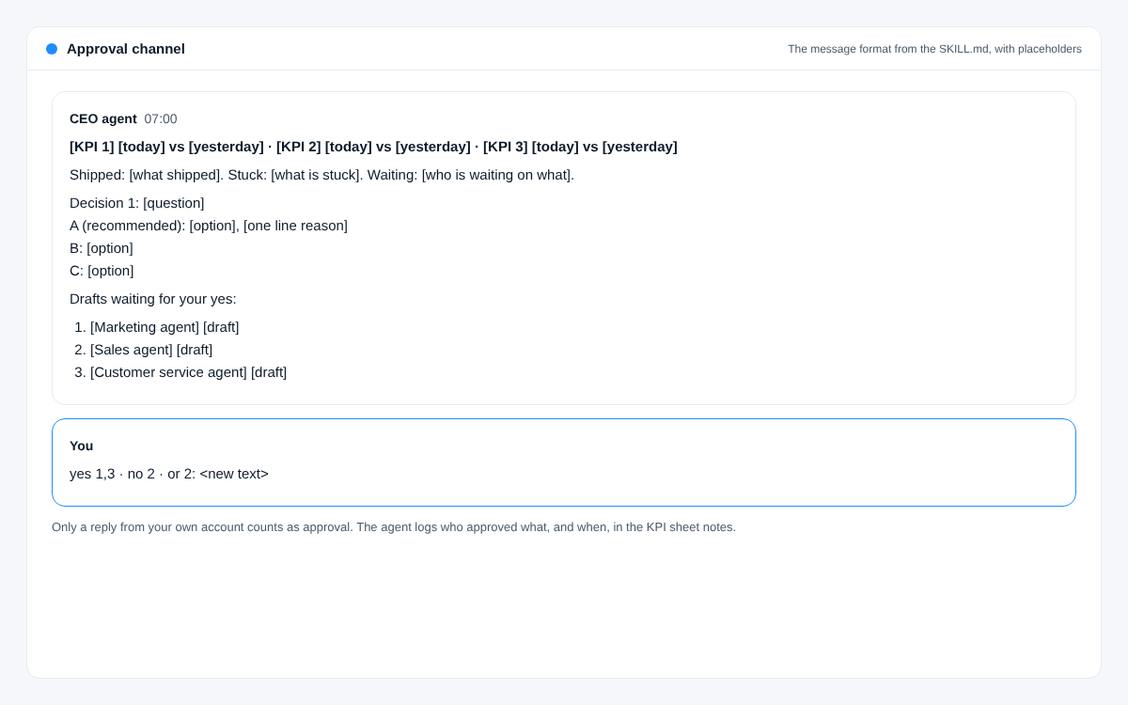The image size is (1128, 705).
Task: Click the SKILL.md message format subtitle
Action: [x=934, y=49]
